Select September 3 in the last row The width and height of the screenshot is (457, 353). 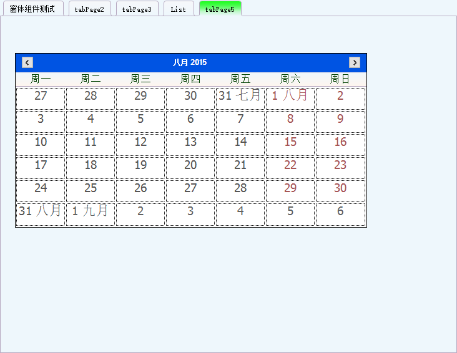click(190, 214)
